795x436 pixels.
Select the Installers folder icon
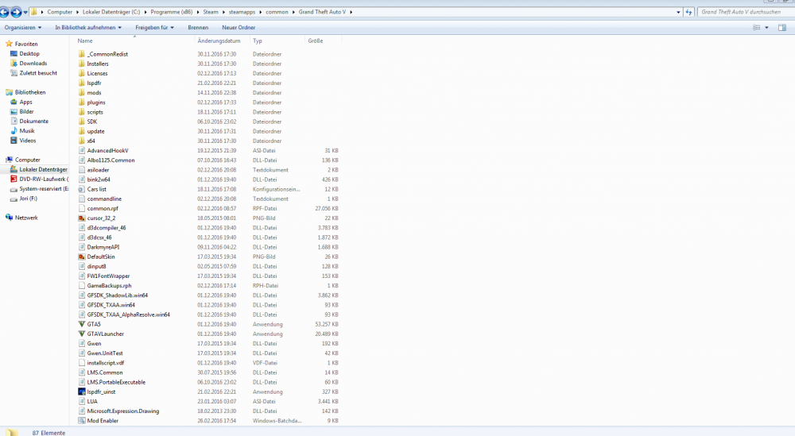82,64
